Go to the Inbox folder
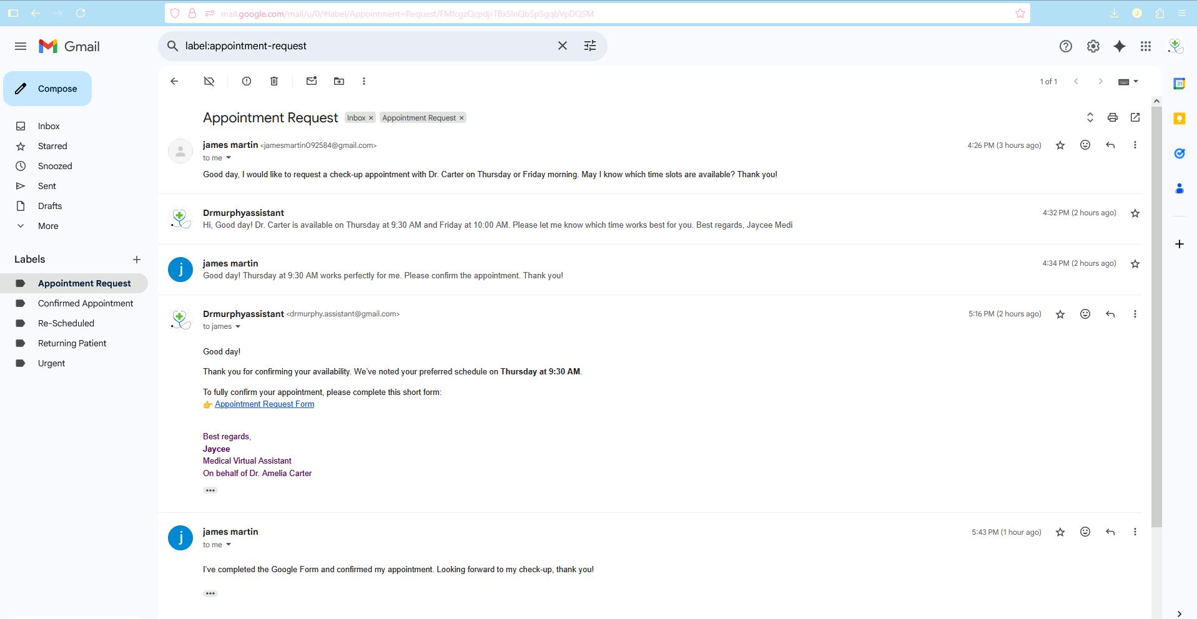The width and height of the screenshot is (1197, 619). tap(49, 126)
